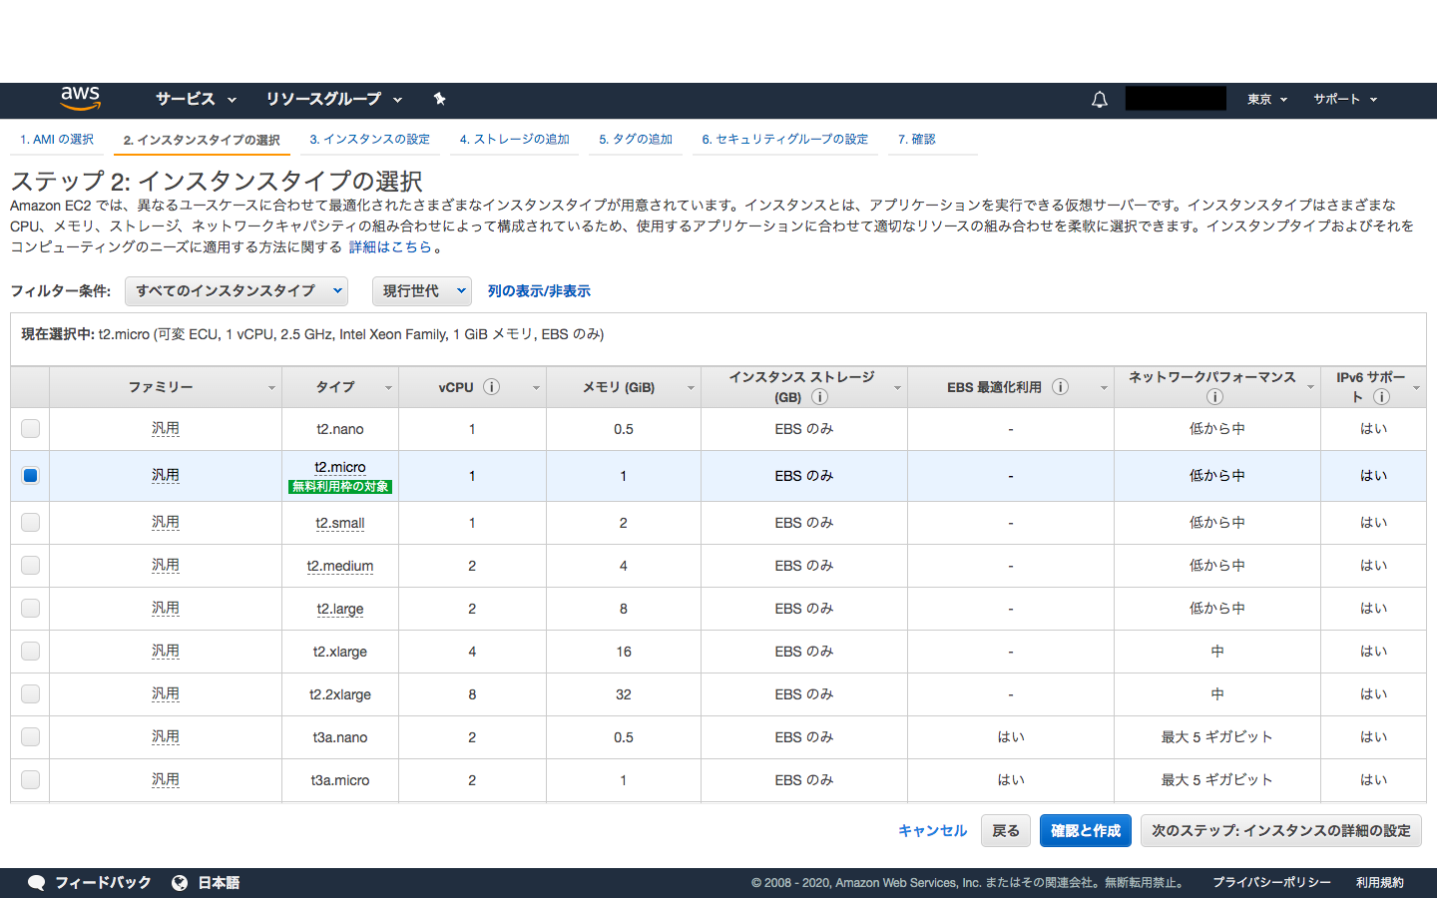
Task: Open the AWS home logo
Action: click(x=80, y=99)
